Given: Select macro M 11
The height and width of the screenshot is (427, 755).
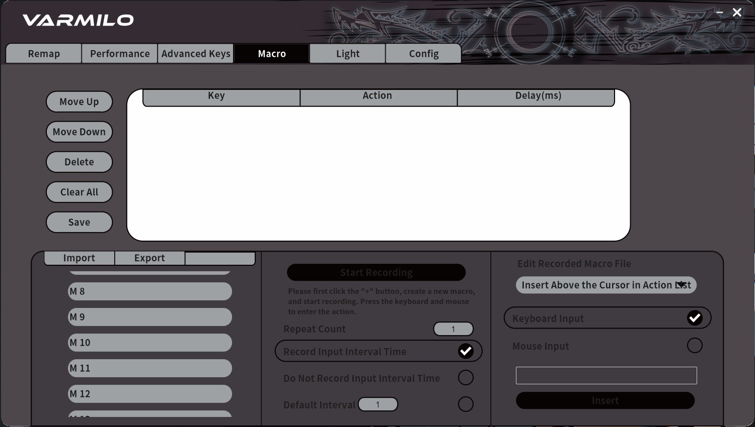Looking at the screenshot, I should click(150, 368).
